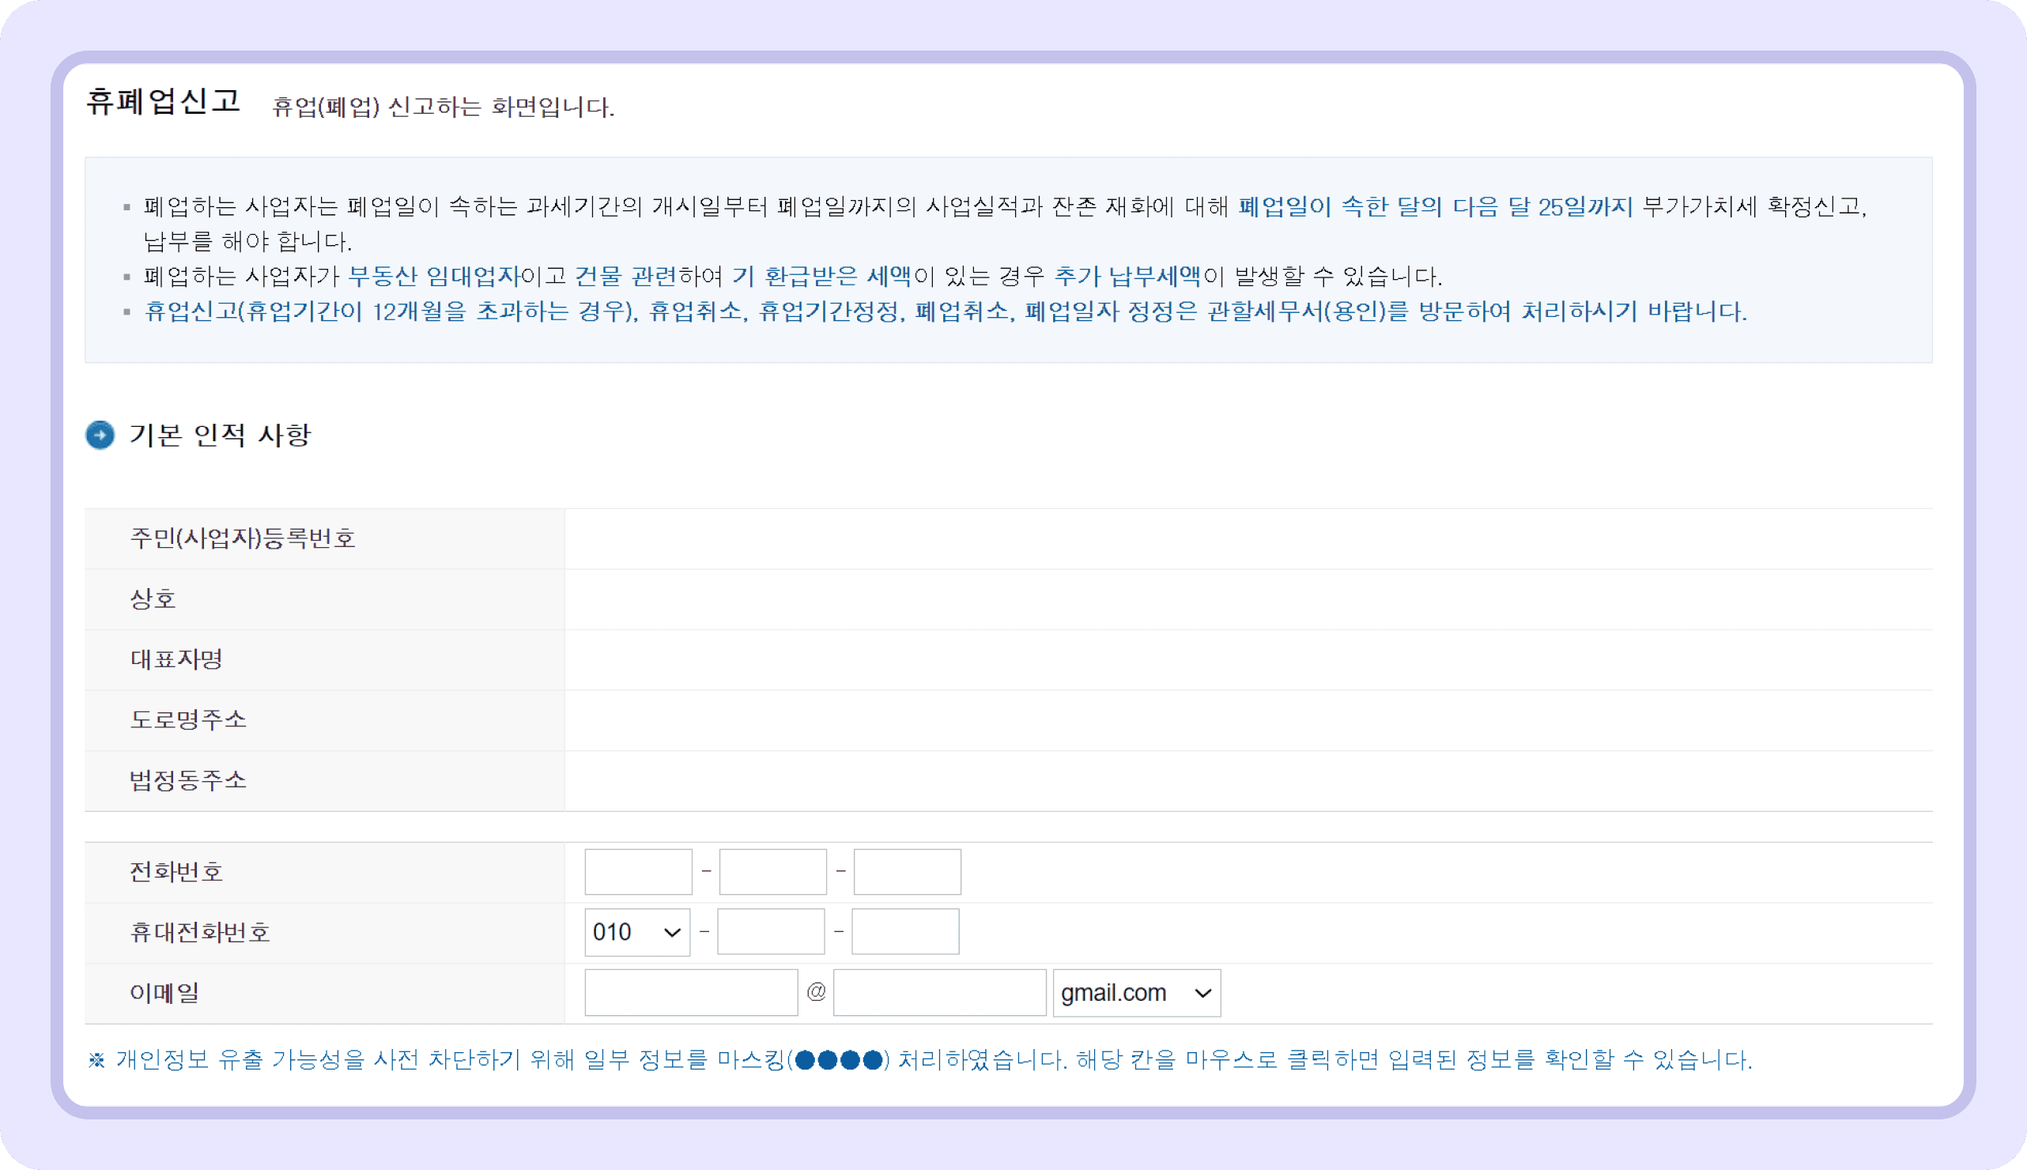Click blue text 폐업일이 속한 달의 다음 달 25일까지
2027x1170 pixels.
click(x=1435, y=207)
